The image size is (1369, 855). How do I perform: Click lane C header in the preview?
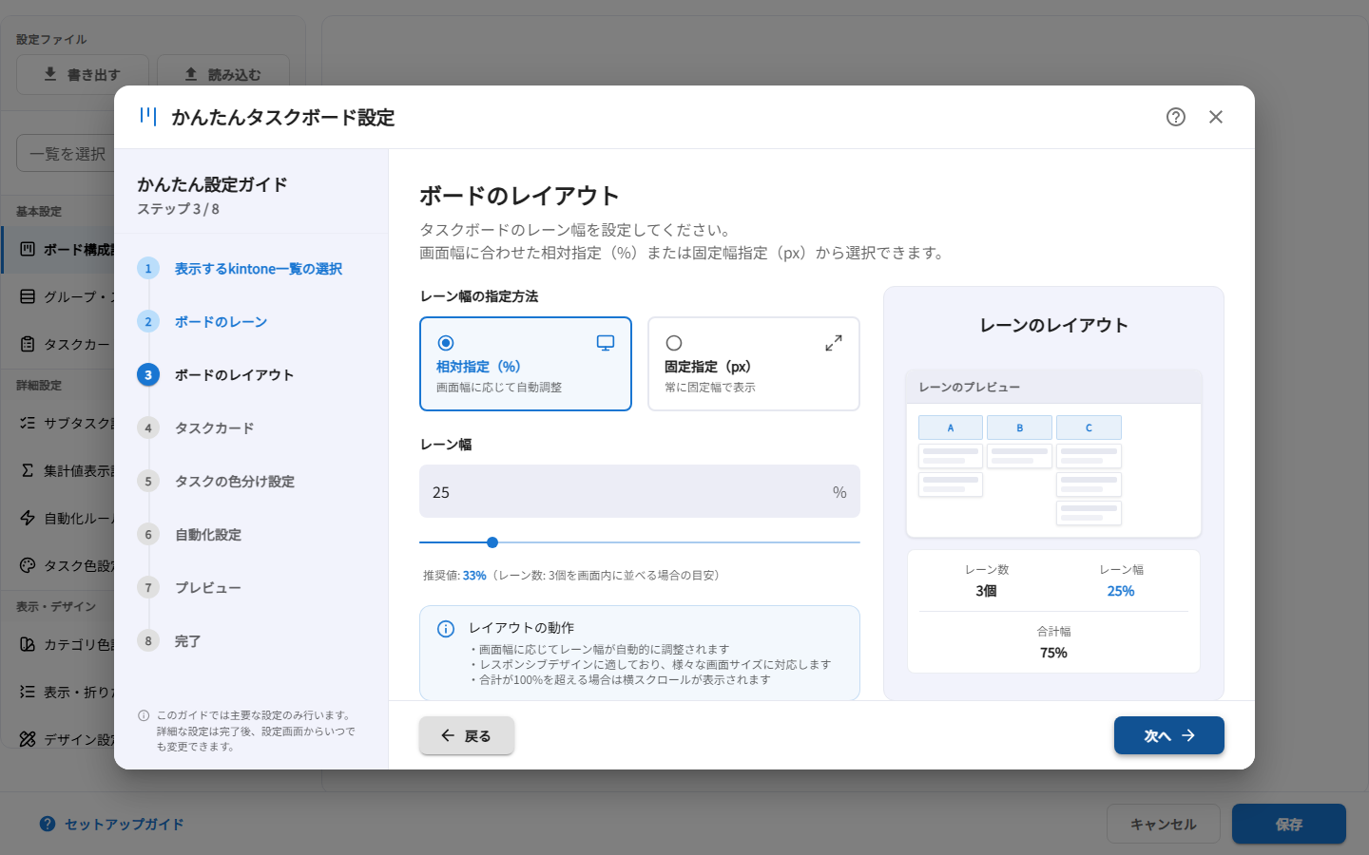(1089, 427)
